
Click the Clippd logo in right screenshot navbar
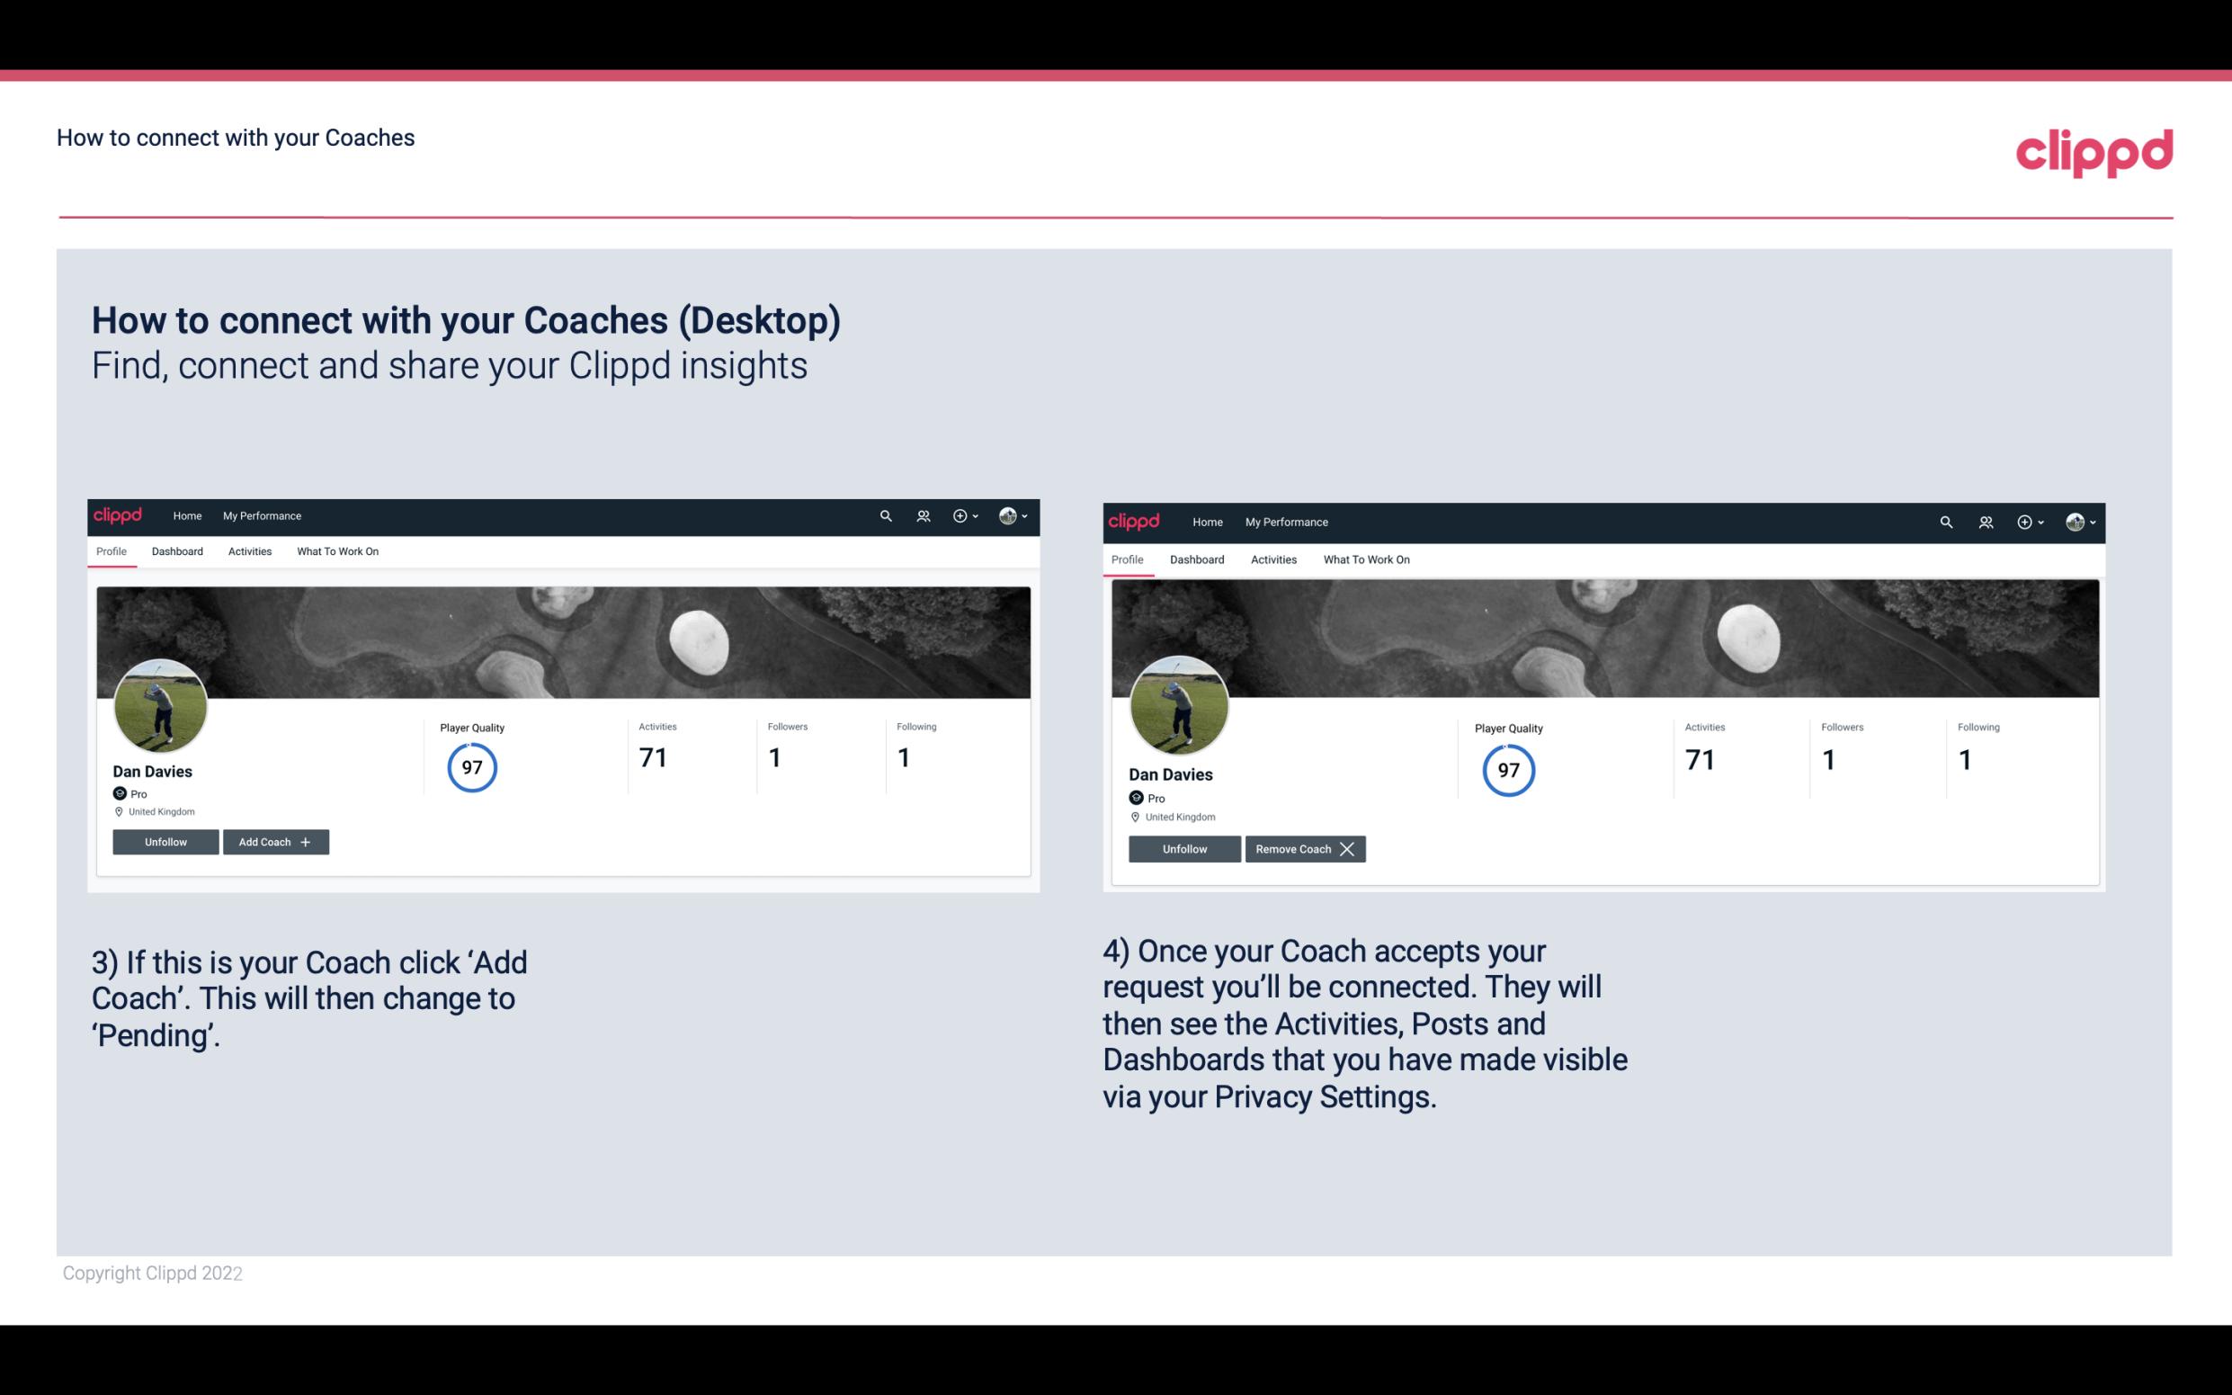pos(1136,521)
